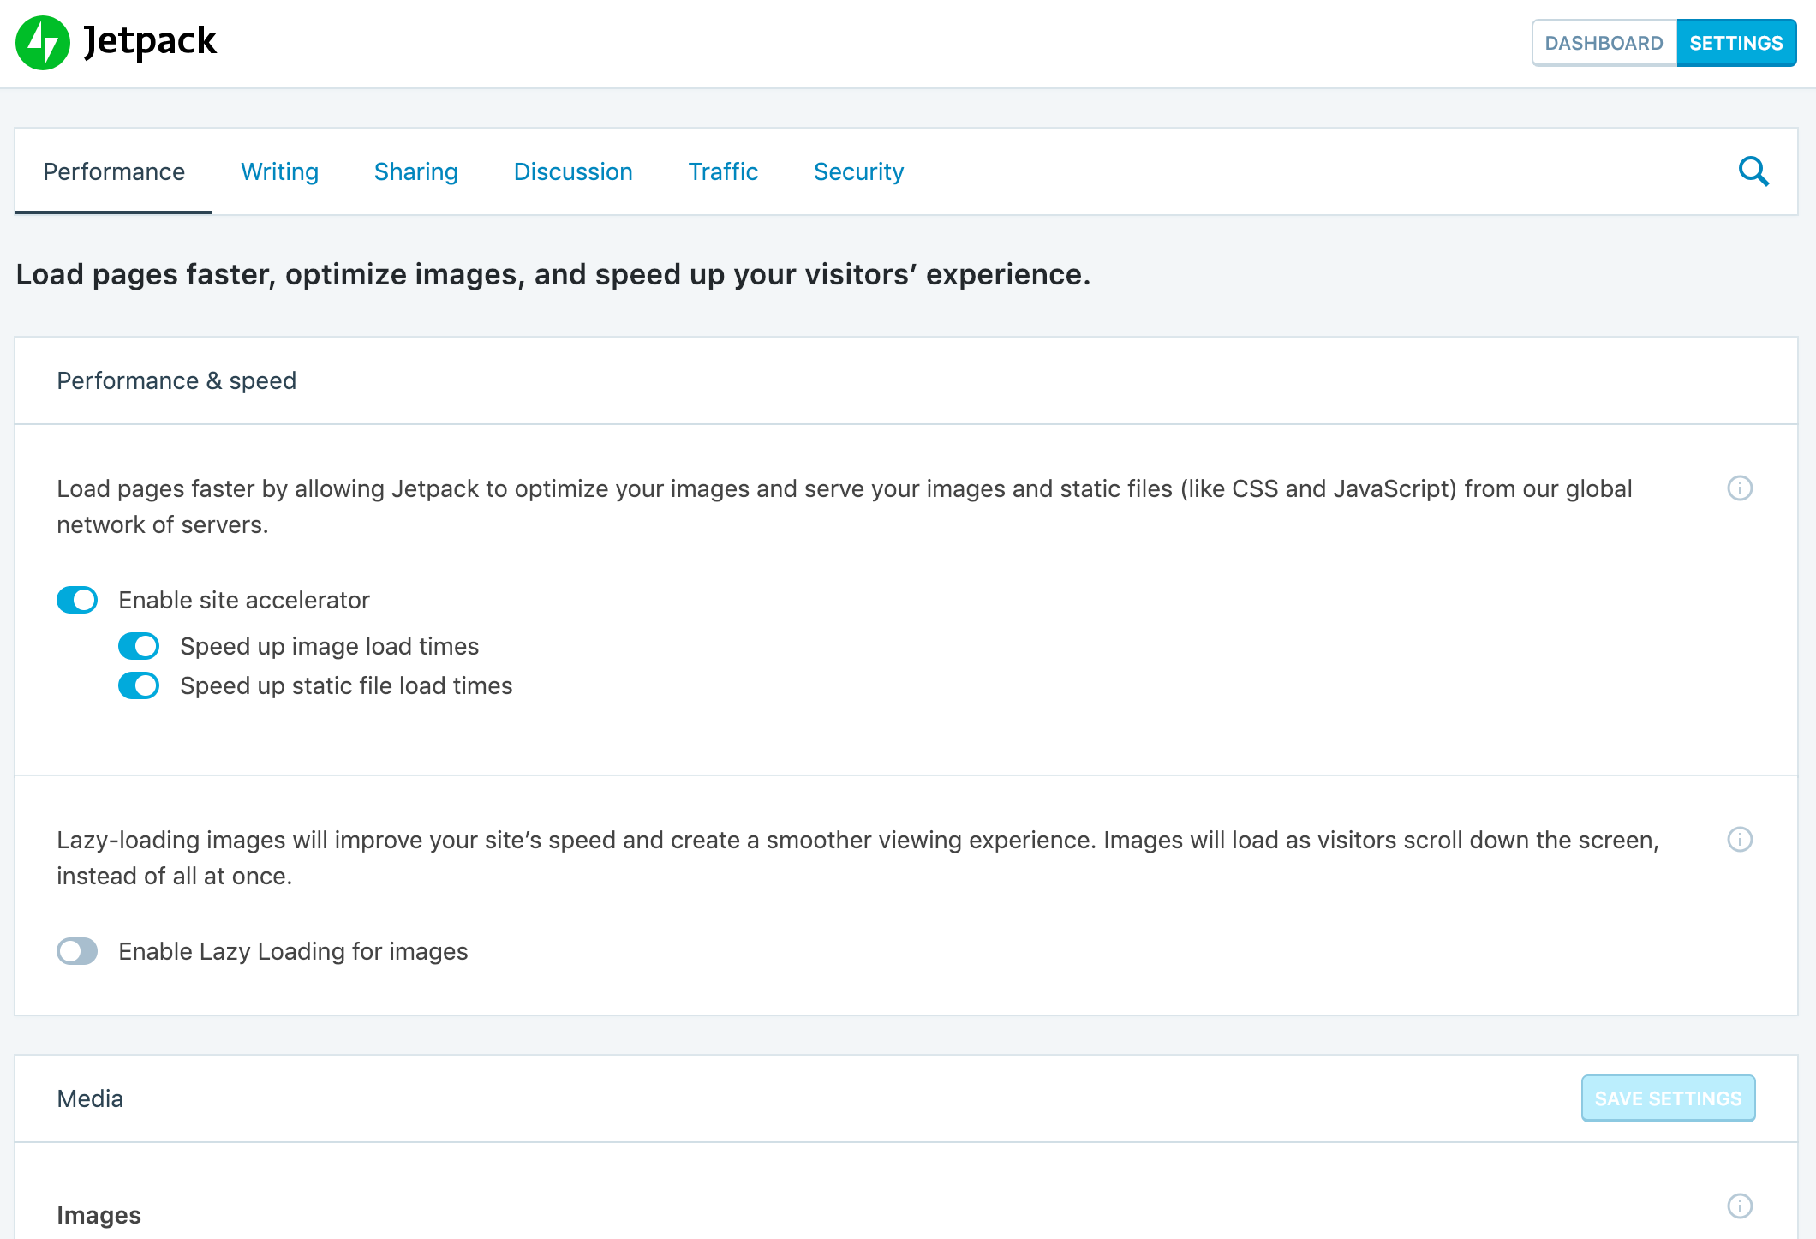Open the Sharing tab
Screen dimensions: 1816x1239
(415, 171)
